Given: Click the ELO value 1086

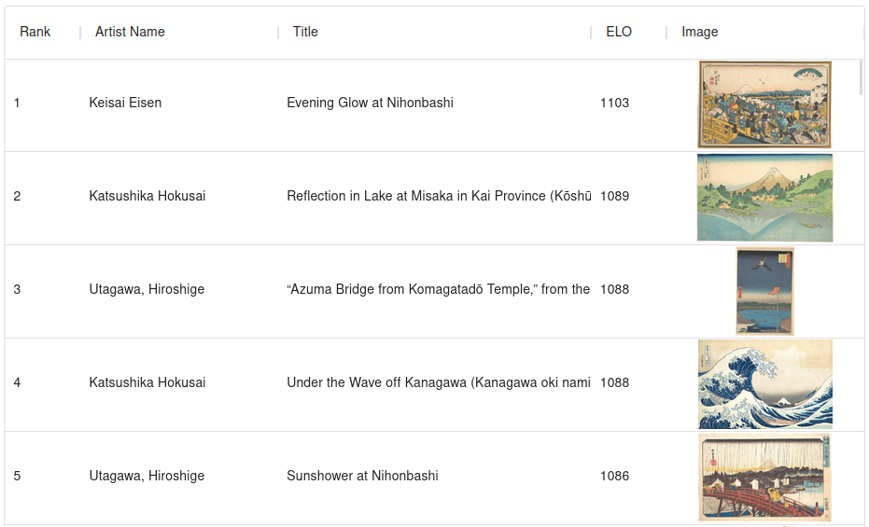Looking at the screenshot, I should click(x=614, y=476).
